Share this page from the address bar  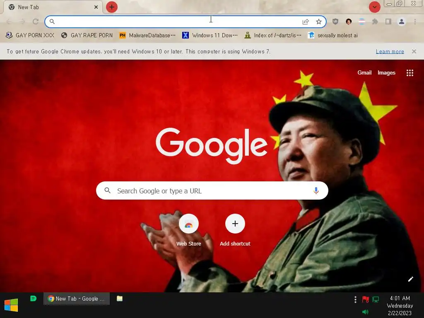[306, 22]
